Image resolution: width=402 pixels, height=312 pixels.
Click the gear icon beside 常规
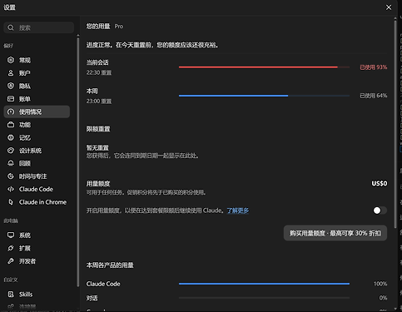click(x=11, y=60)
